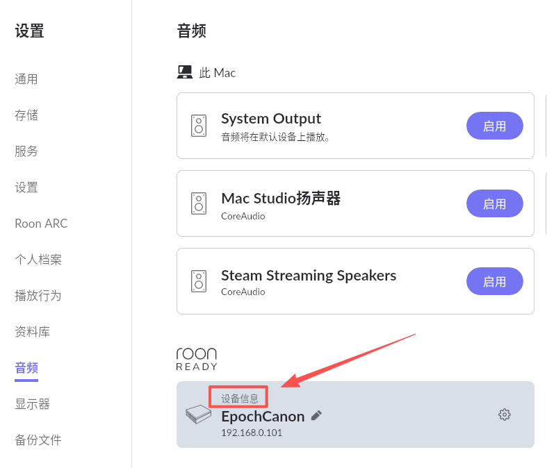The height and width of the screenshot is (468, 547).
Task: Click CoreAudio under Mac Studio扬声器
Action: [243, 216]
